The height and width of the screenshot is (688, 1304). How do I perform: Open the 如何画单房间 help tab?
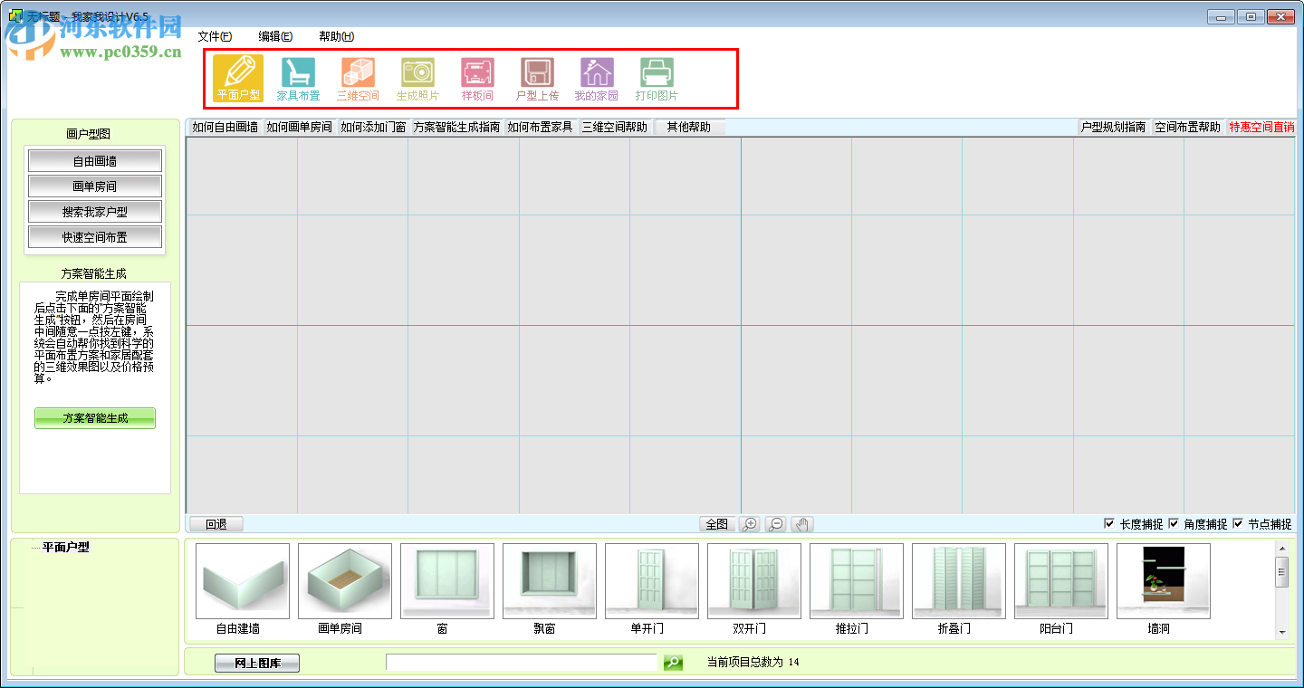point(299,127)
